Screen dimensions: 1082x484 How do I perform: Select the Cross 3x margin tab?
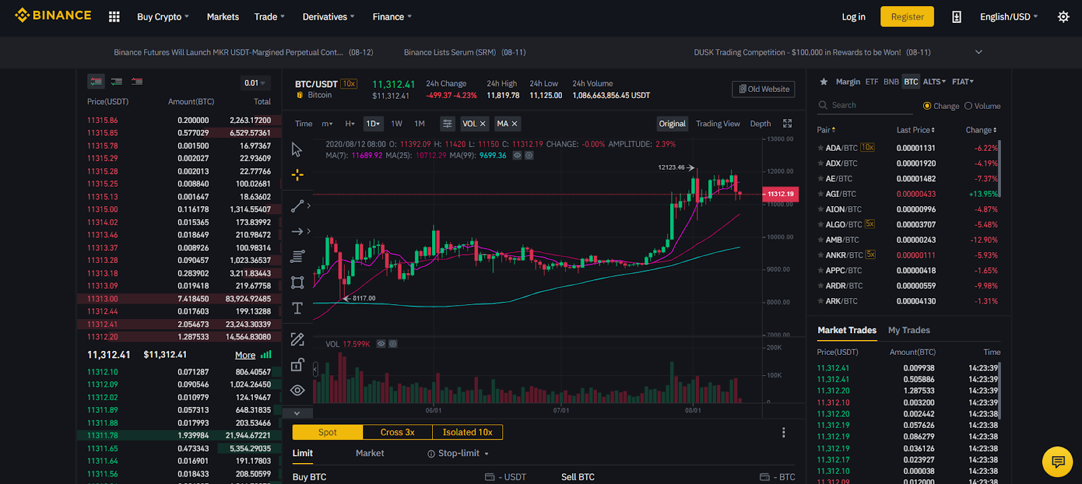click(397, 433)
